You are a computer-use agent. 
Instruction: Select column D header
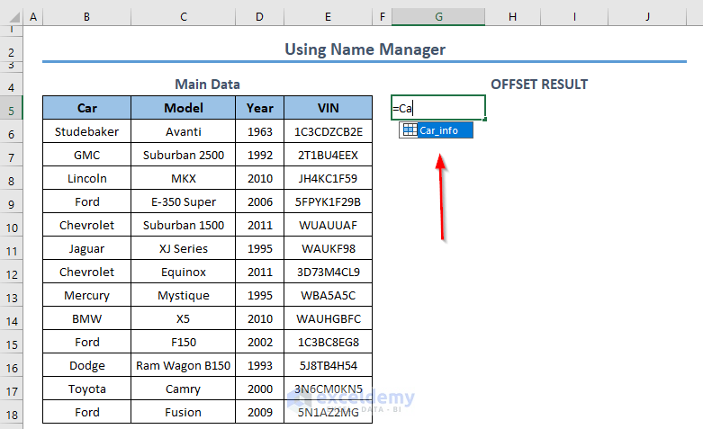pyautogui.click(x=260, y=17)
